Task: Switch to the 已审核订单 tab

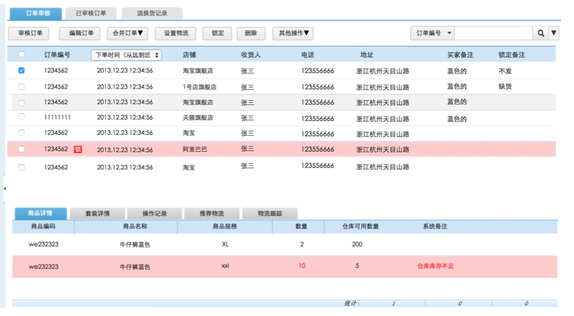Action: [x=91, y=13]
